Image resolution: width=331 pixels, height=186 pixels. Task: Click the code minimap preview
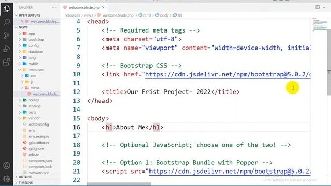pyautogui.click(x=320, y=25)
